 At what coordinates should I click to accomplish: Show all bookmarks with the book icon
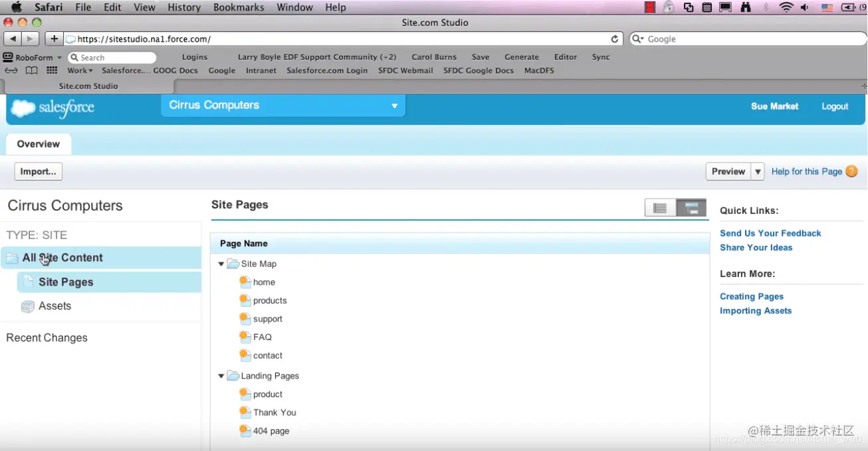(x=31, y=70)
